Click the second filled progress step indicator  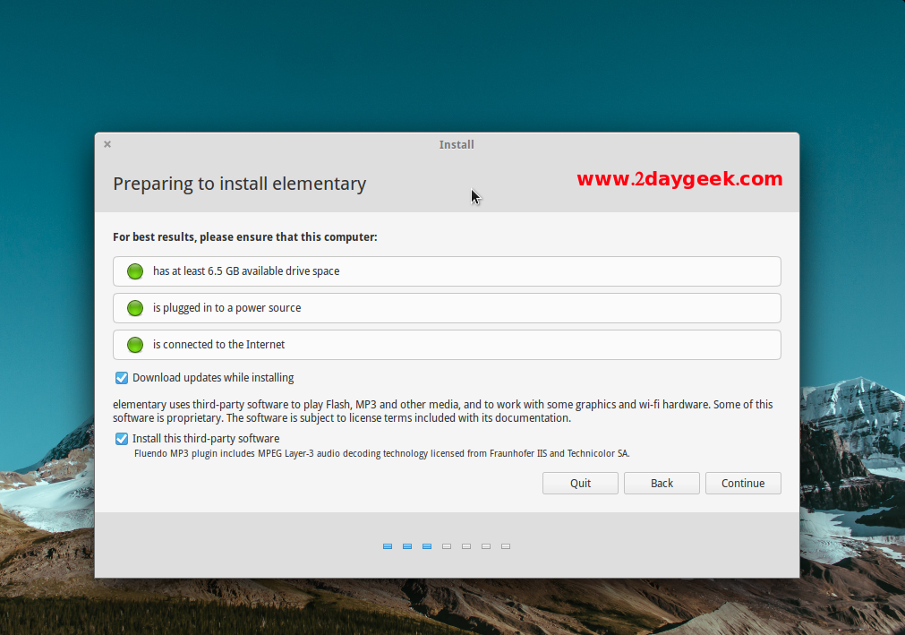coord(407,546)
